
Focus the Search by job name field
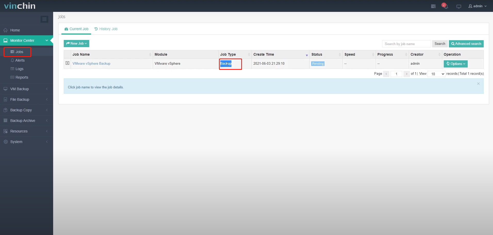(x=406, y=44)
